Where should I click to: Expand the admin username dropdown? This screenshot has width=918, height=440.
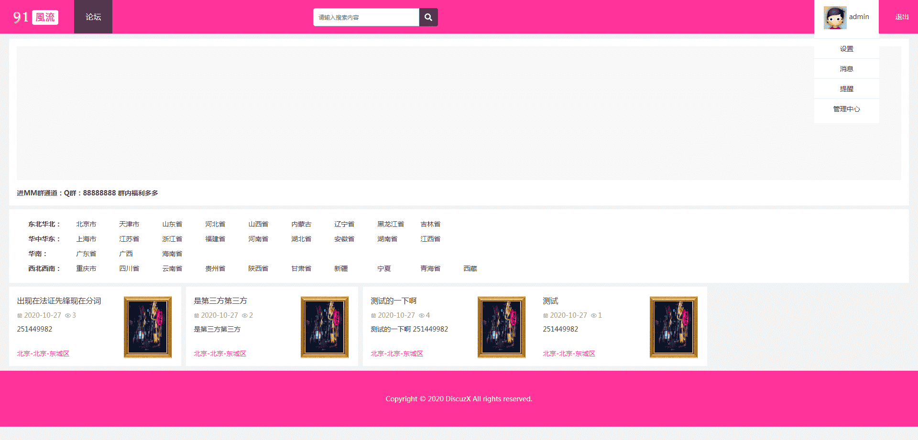(x=859, y=17)
